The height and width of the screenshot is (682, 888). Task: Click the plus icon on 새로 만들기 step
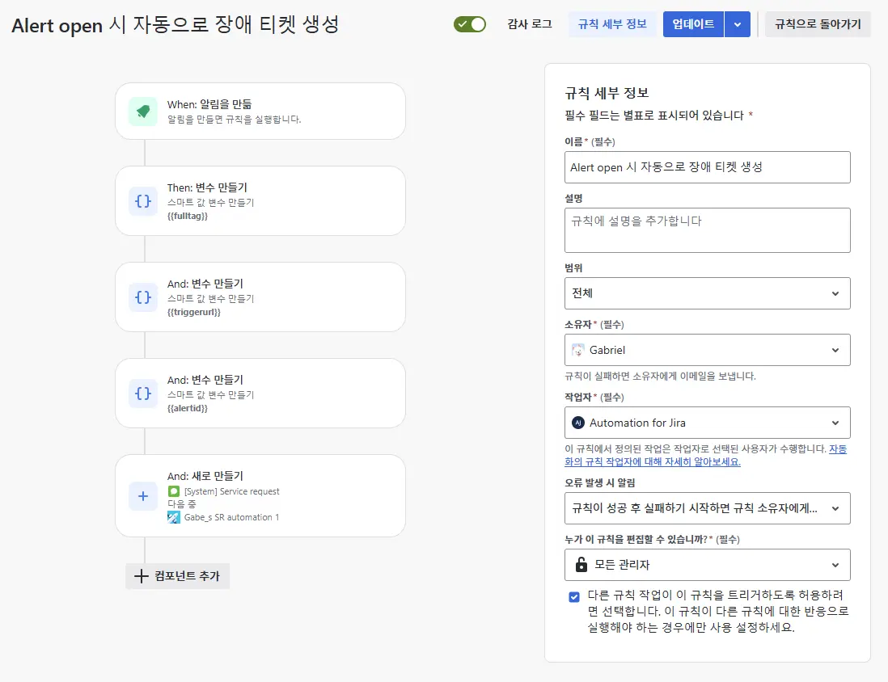tap(143, 496)
